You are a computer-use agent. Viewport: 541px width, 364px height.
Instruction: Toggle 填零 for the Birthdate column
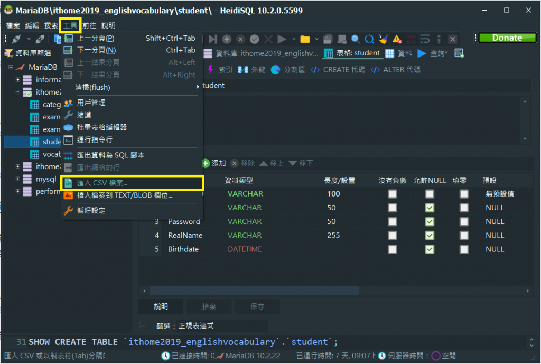[x=464, y=249]
